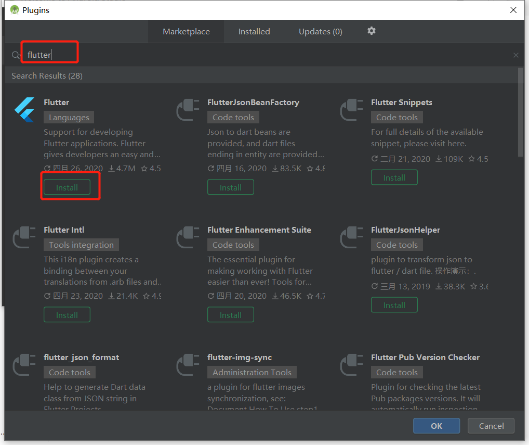Click the Administration Tools tag

(252, 372)
